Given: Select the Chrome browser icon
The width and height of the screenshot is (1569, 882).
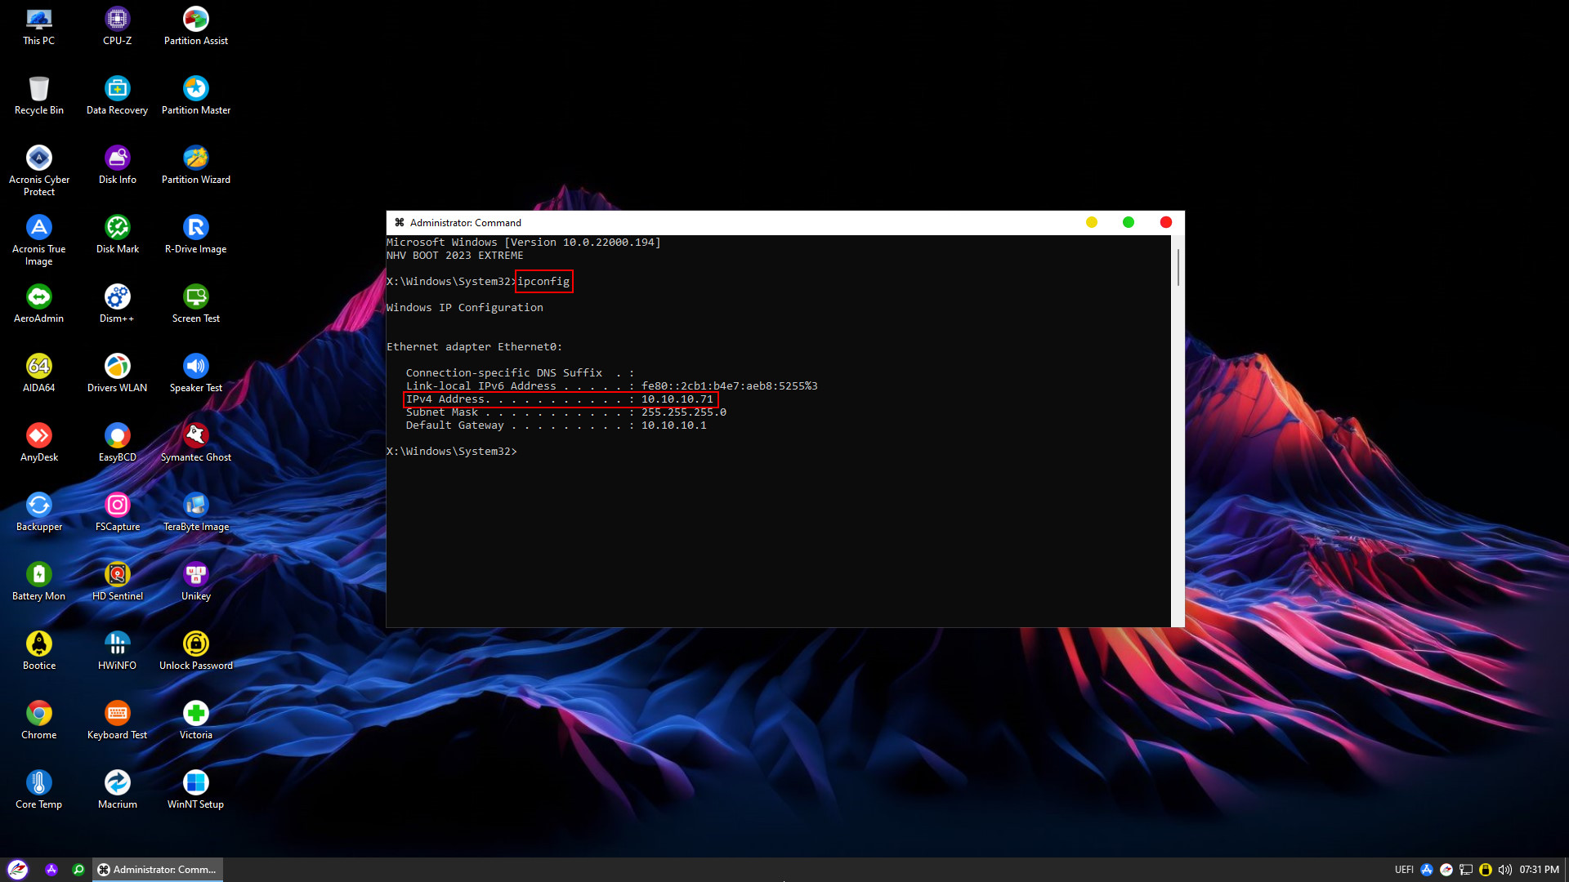Looking at the screenshot, I should (x=38, y=714).
